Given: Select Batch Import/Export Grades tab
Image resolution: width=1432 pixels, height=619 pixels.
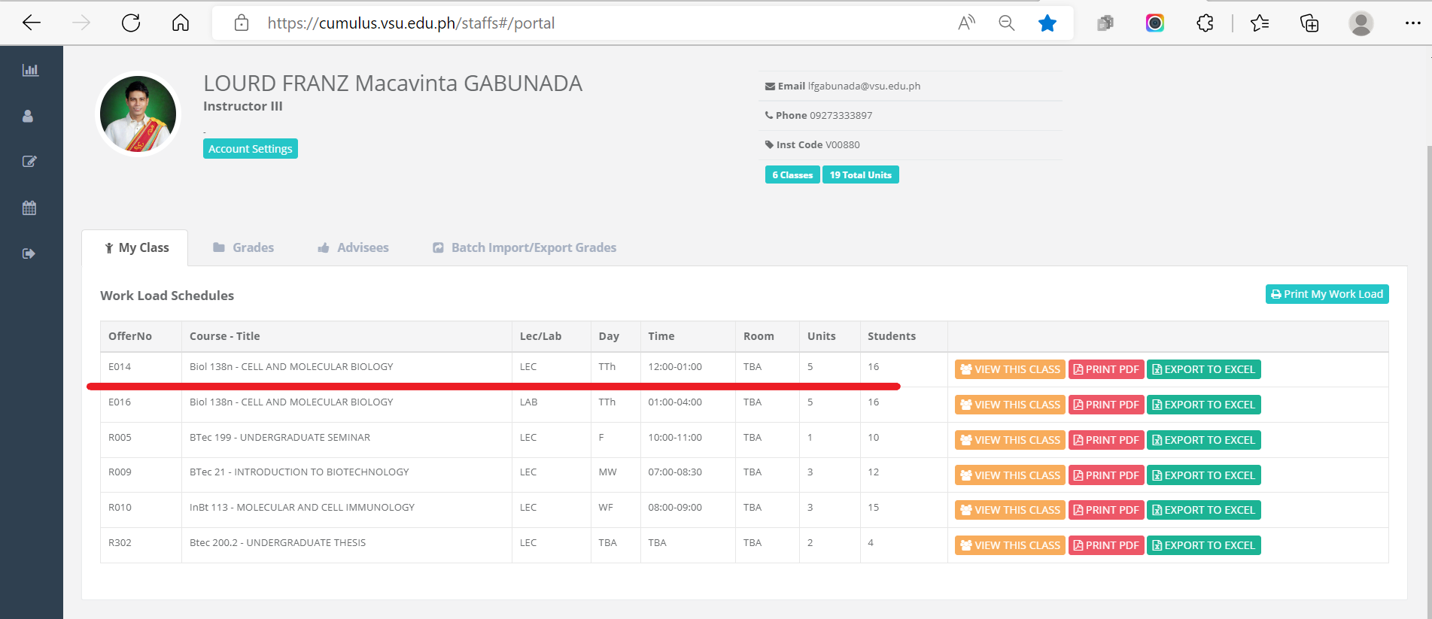Looking at the screenshot, I should [x=524, y=247].
